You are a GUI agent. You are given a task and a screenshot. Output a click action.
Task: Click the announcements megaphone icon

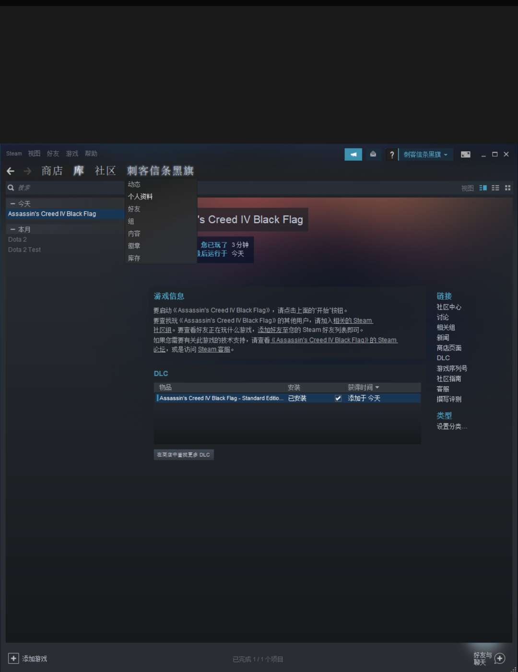coord(353,154)
